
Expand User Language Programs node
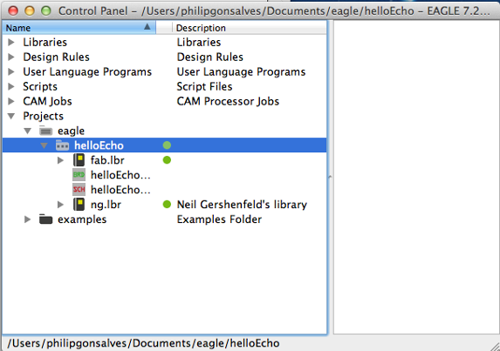click(x=11, y=72)
